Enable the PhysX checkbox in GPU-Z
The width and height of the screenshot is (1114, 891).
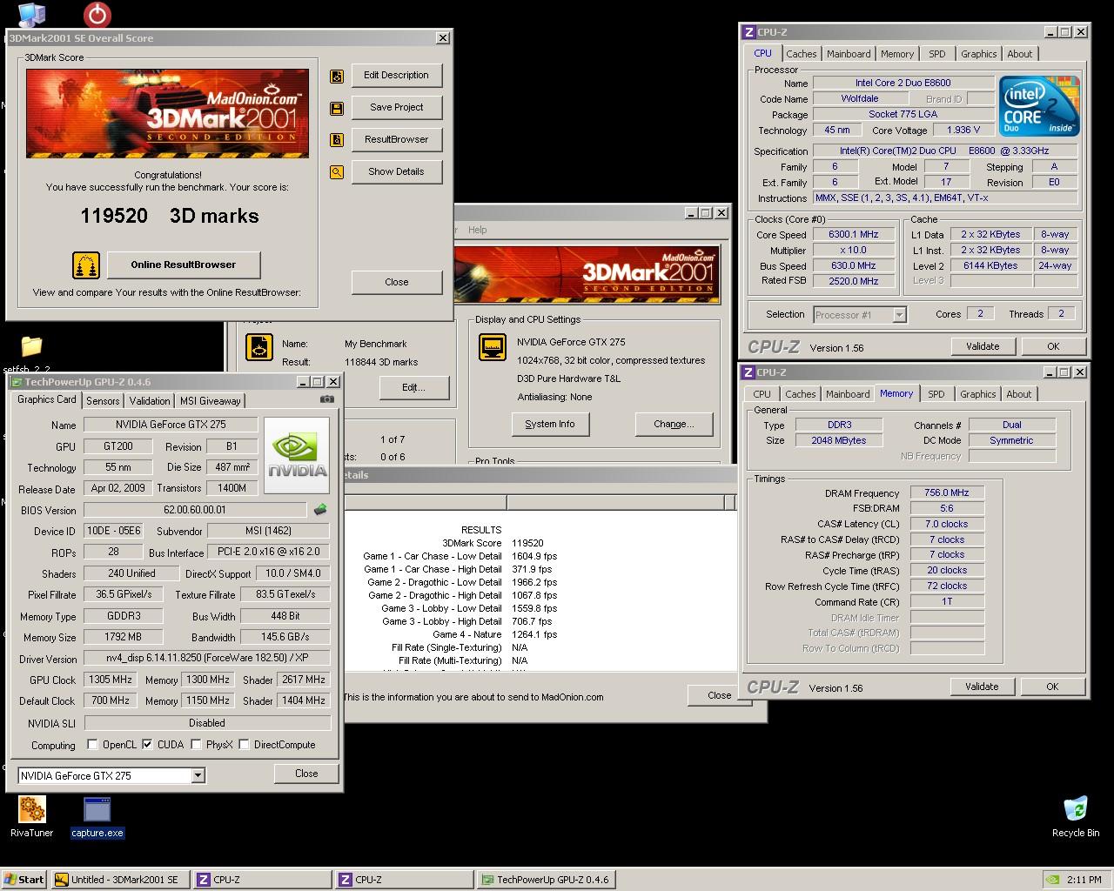point(196,745)
